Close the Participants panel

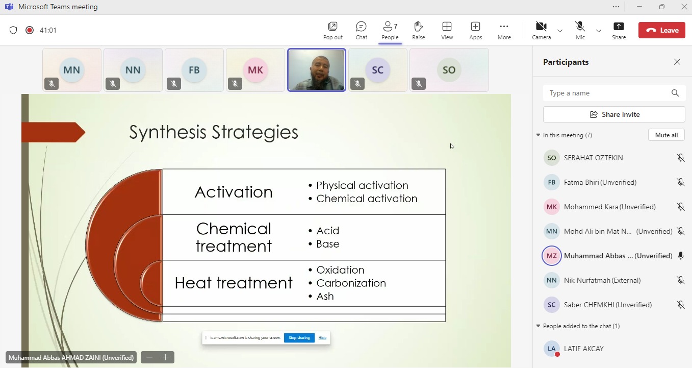(x=677, y=62)
